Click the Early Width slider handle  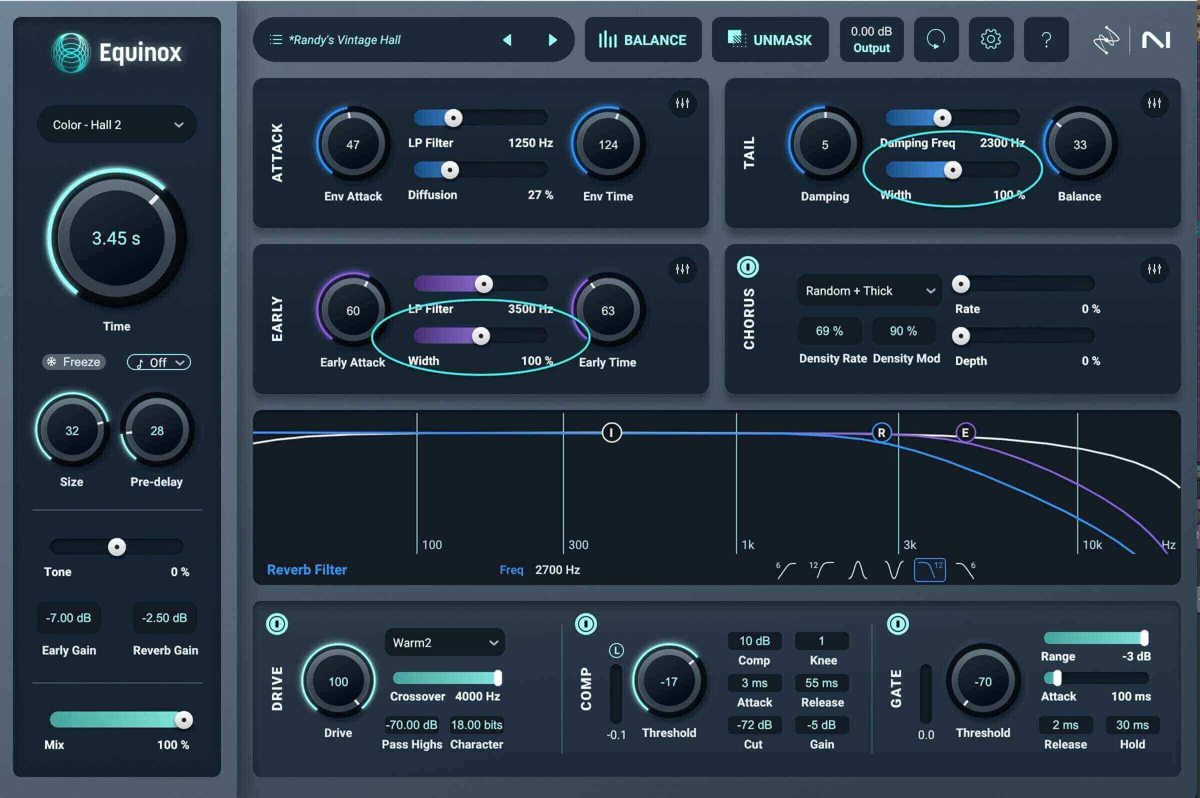point(481,336)
